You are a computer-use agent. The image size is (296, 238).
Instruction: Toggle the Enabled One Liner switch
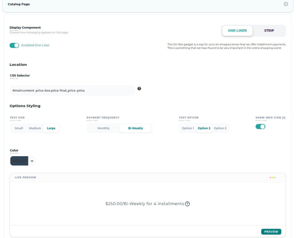tap(14, 45)
